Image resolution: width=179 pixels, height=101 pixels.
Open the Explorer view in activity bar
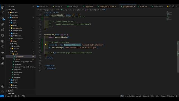tap(3, 7)
